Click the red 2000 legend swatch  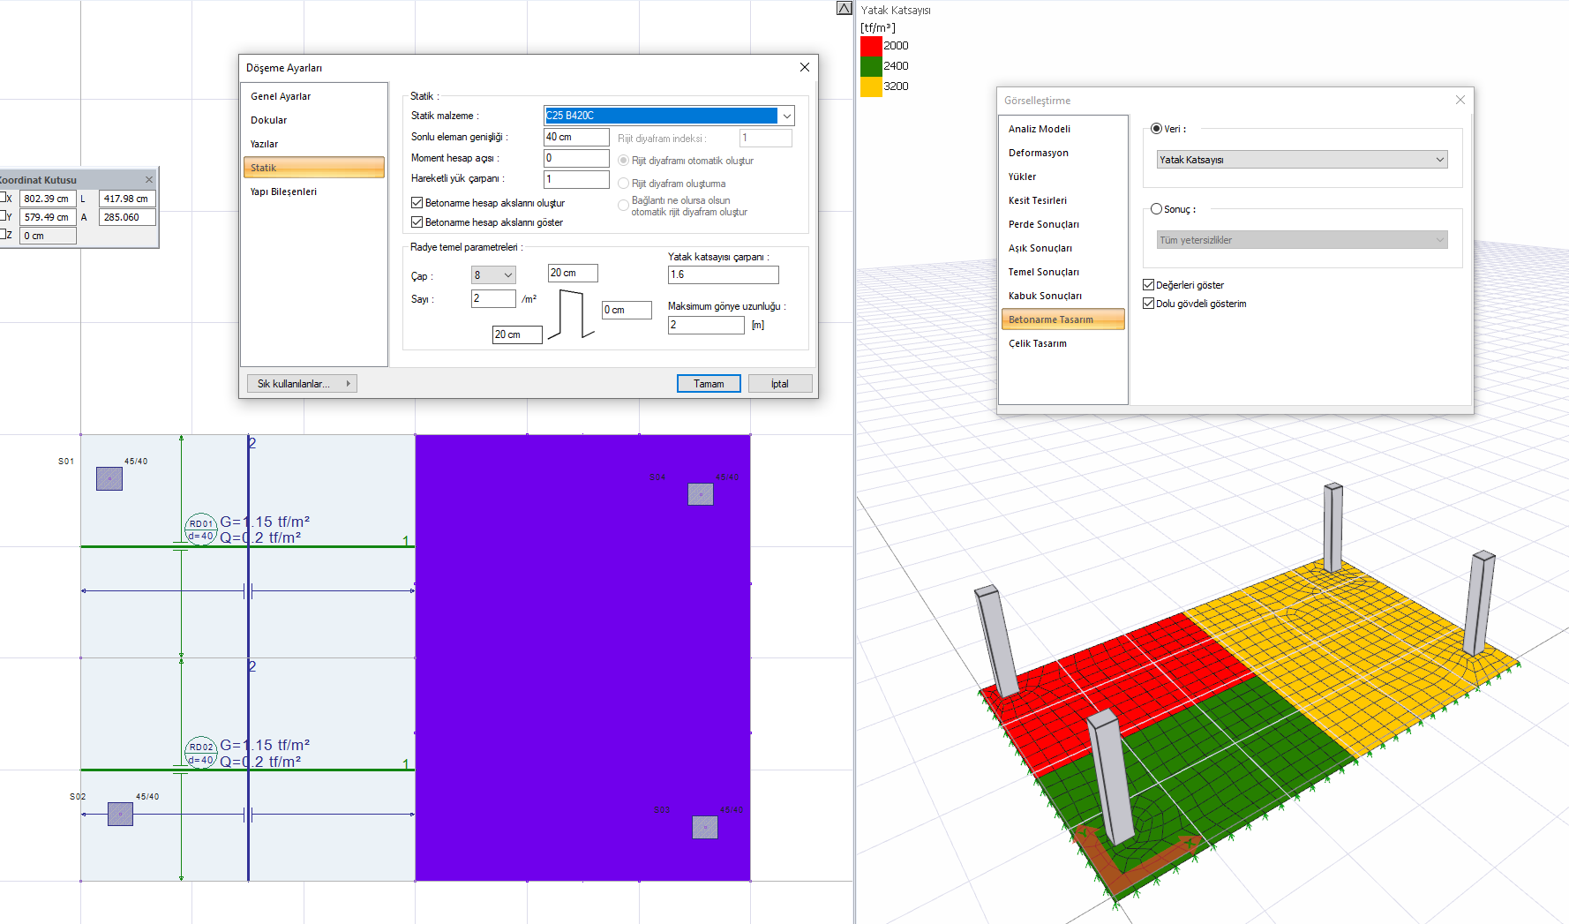click(871, 46)
